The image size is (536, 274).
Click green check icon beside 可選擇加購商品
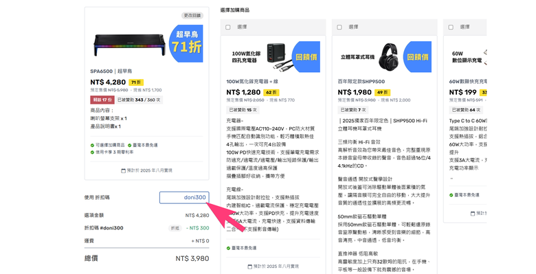(x=92, y=145)
